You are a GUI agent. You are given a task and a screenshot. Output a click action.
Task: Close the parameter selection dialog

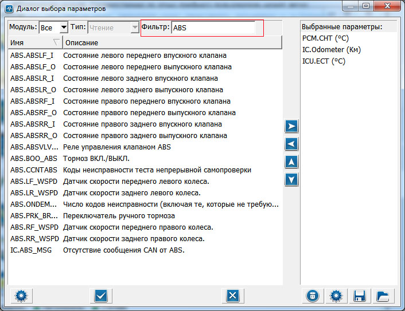(x=387, y=6)
